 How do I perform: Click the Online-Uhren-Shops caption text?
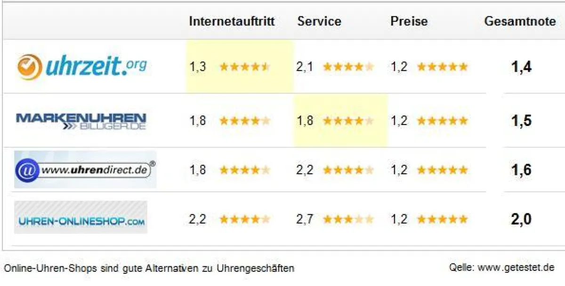(x=149, y=269)
